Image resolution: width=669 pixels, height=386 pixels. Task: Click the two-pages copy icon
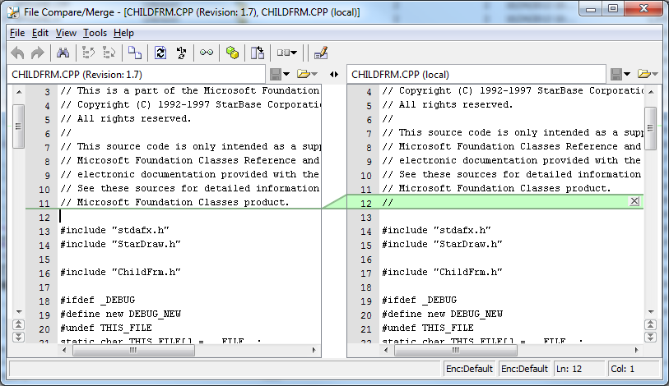point(135,53)
